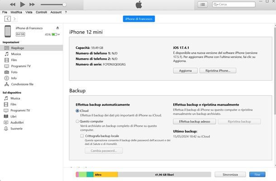Go back with the left chevron button
The width and height of the screenshot is (276, 181).
8,19
